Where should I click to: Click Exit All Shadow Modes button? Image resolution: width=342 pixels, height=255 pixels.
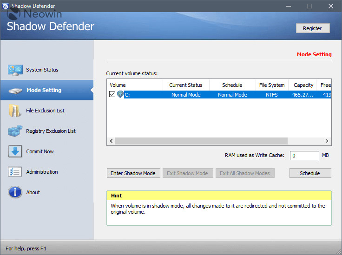(245, 173)
